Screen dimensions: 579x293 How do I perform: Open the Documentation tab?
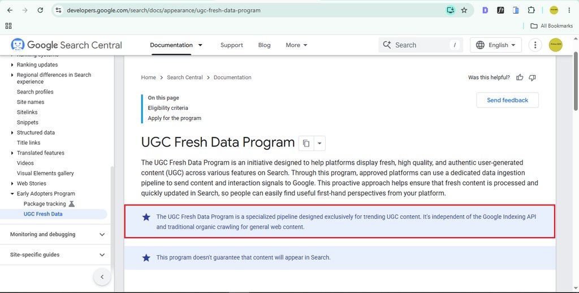point(171,45)
